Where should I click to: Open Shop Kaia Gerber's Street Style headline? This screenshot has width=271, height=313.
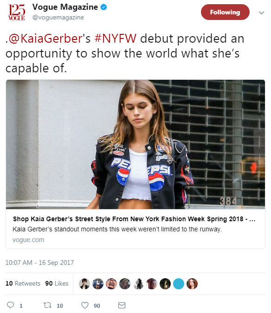(x=134, y=219)
